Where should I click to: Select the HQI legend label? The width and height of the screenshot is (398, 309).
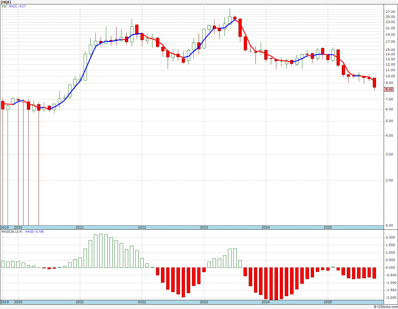(4, 6)
